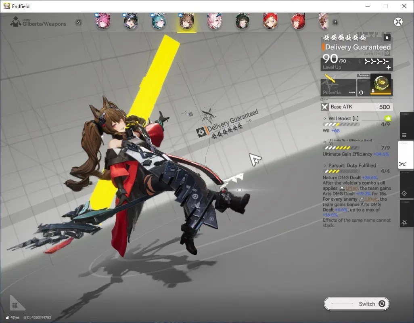Click the Will Boost 4/9 progress bar
414x323 pixels.
pyautogui.click(x=341, y=124)
